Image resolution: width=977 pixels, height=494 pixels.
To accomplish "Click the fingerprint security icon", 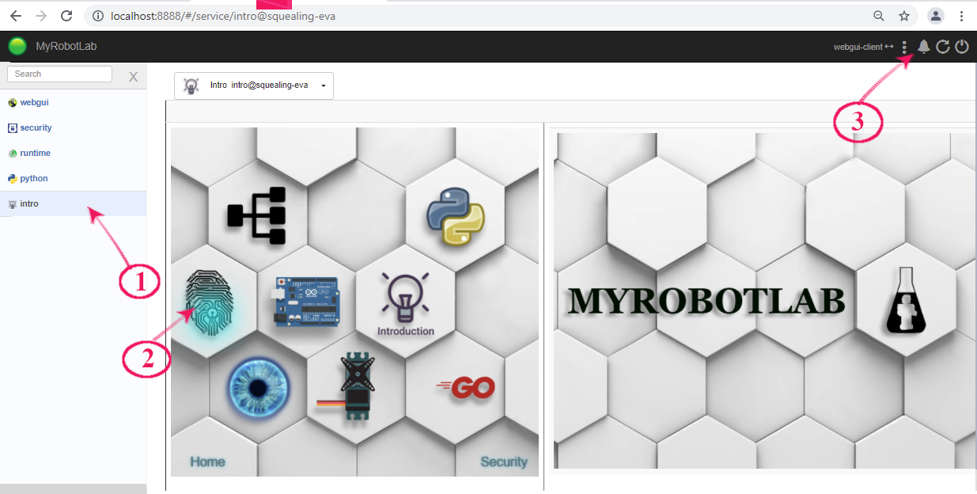I will [x=210, y=304].
